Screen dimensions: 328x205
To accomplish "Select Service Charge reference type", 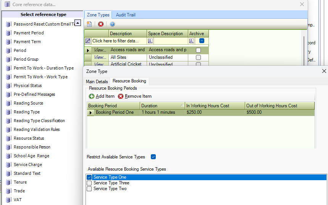I will click(x=28, y=165).
